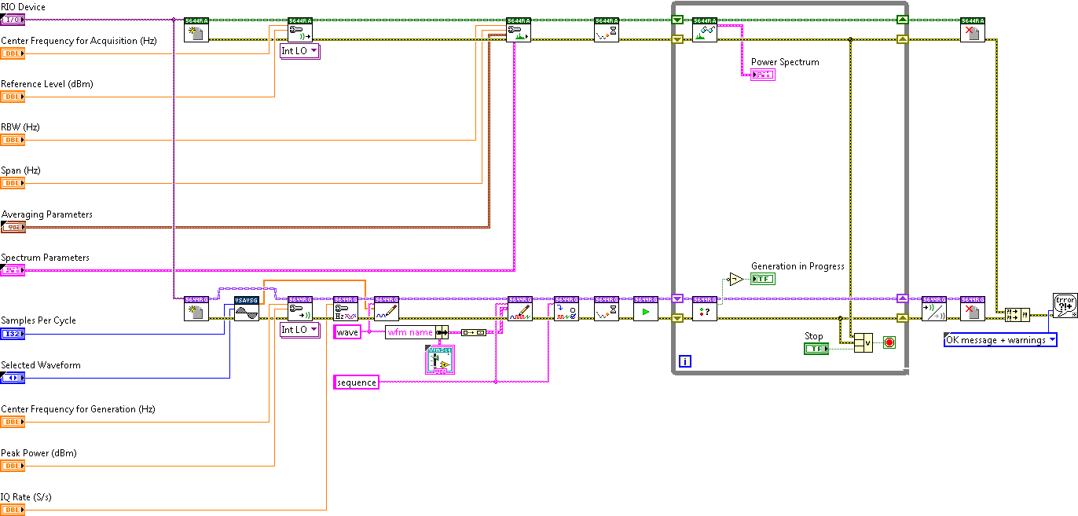Open the upper Int LO dropdown
Image resolution: width=1078 pixels, height=516 pixels.
[x=300, y=52]
